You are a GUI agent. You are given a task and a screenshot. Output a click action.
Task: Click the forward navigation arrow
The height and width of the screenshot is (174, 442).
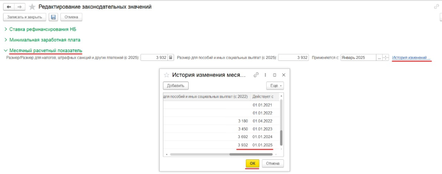pos(19,7)
